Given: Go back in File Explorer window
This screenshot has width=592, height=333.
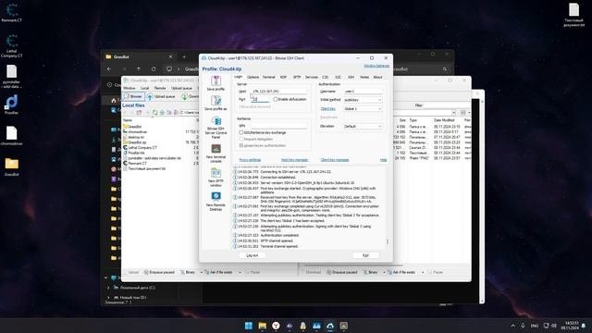Looking at the screenshot, I should (x=109, y=69).
